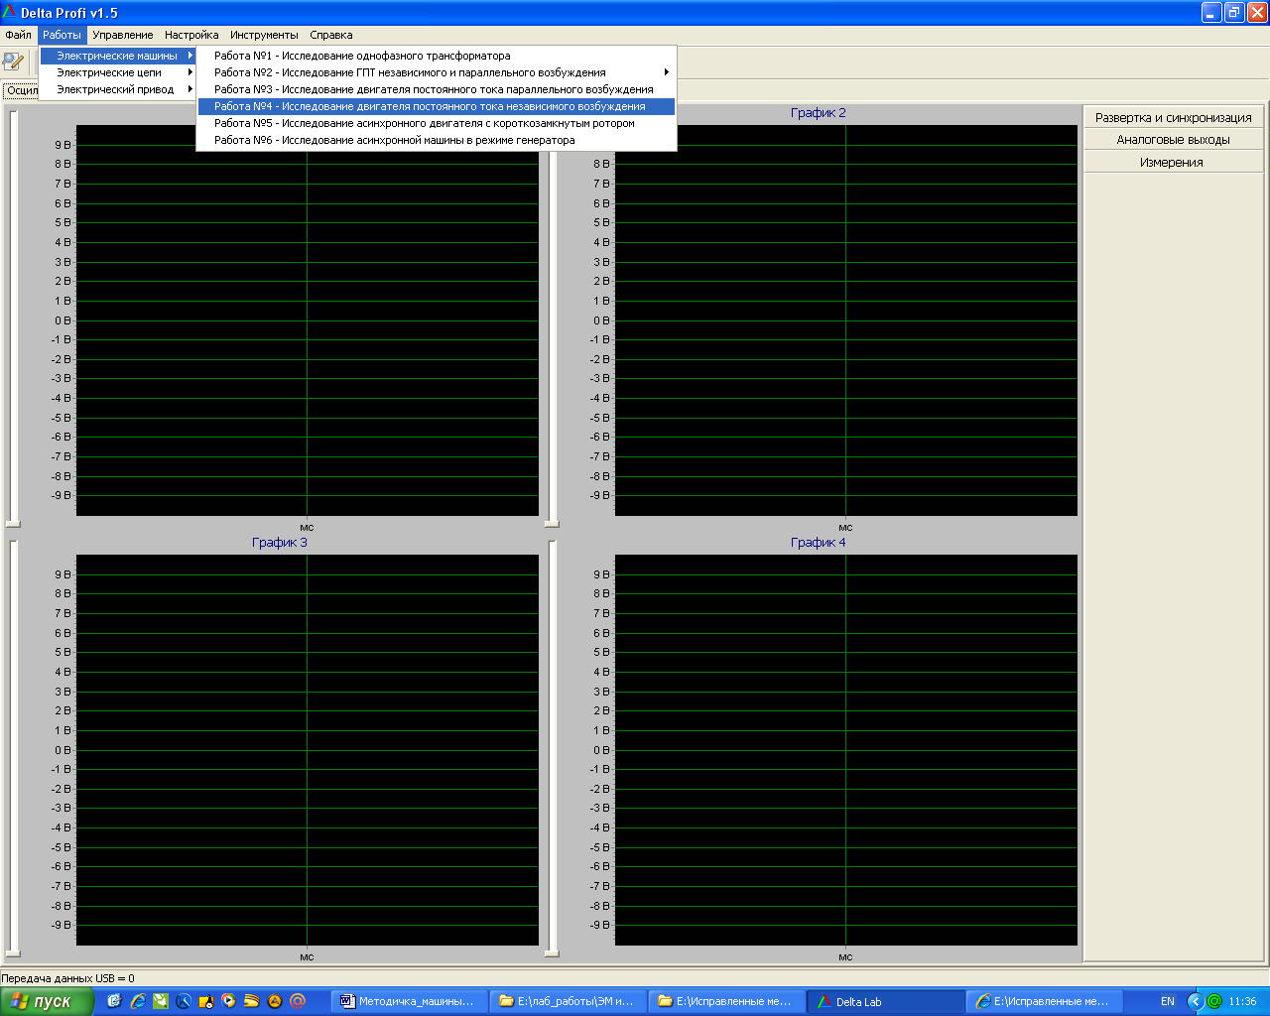Open Развертка и синхронизация panel
Image resolution: width=1270 pixels, height=1016 pixels.
coord(1174,117)
